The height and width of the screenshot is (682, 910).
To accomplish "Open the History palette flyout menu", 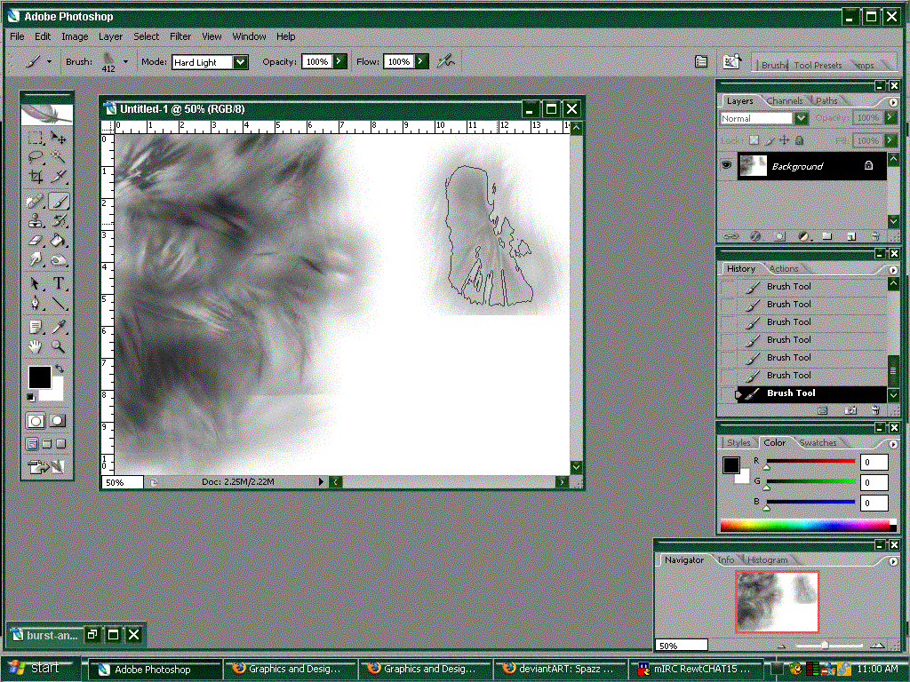I will point(892,270).
